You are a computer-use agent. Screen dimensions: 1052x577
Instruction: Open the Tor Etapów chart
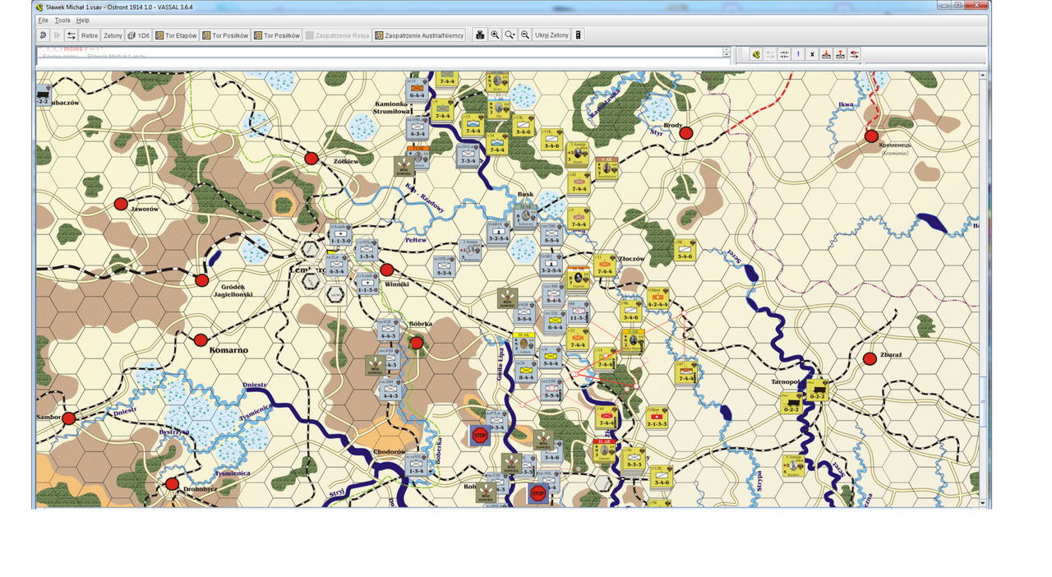[x=177, y=35]
